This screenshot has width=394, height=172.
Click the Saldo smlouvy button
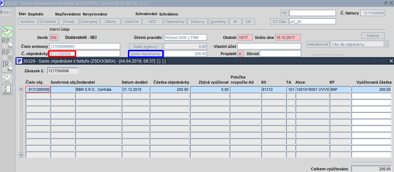145,46
